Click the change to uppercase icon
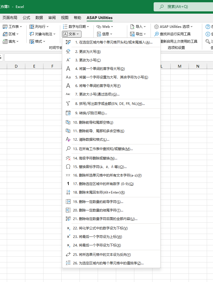This screenshot has width=213, height=282. point(68,52)
